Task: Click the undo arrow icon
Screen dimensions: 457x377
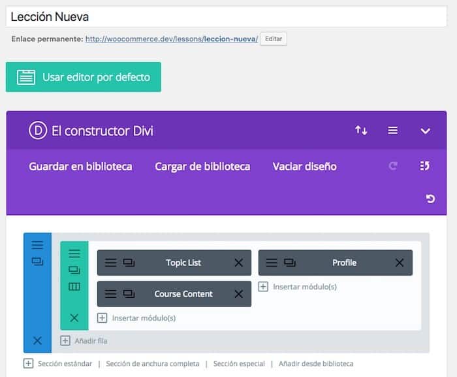Action: (430, 199)
